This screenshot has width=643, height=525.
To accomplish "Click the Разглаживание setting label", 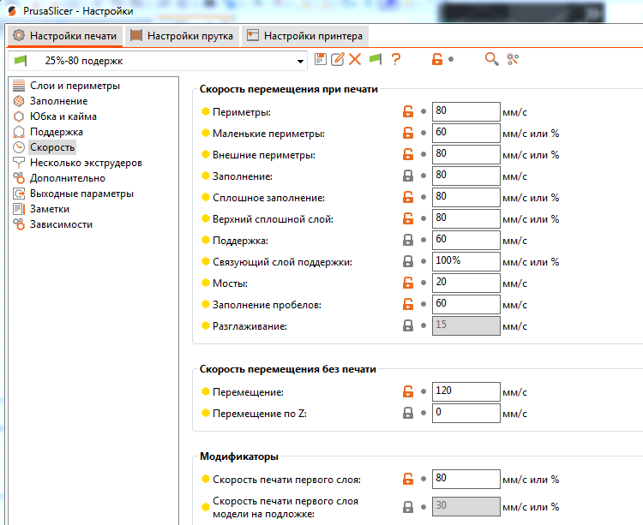I will (x=249, y=326).
